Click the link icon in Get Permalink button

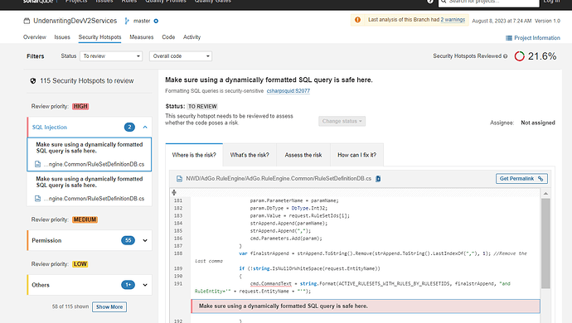(540, 179)
